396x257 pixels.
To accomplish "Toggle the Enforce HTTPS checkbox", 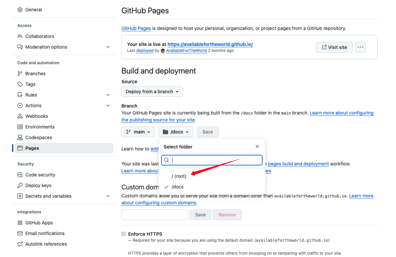I will coord(123,234).
